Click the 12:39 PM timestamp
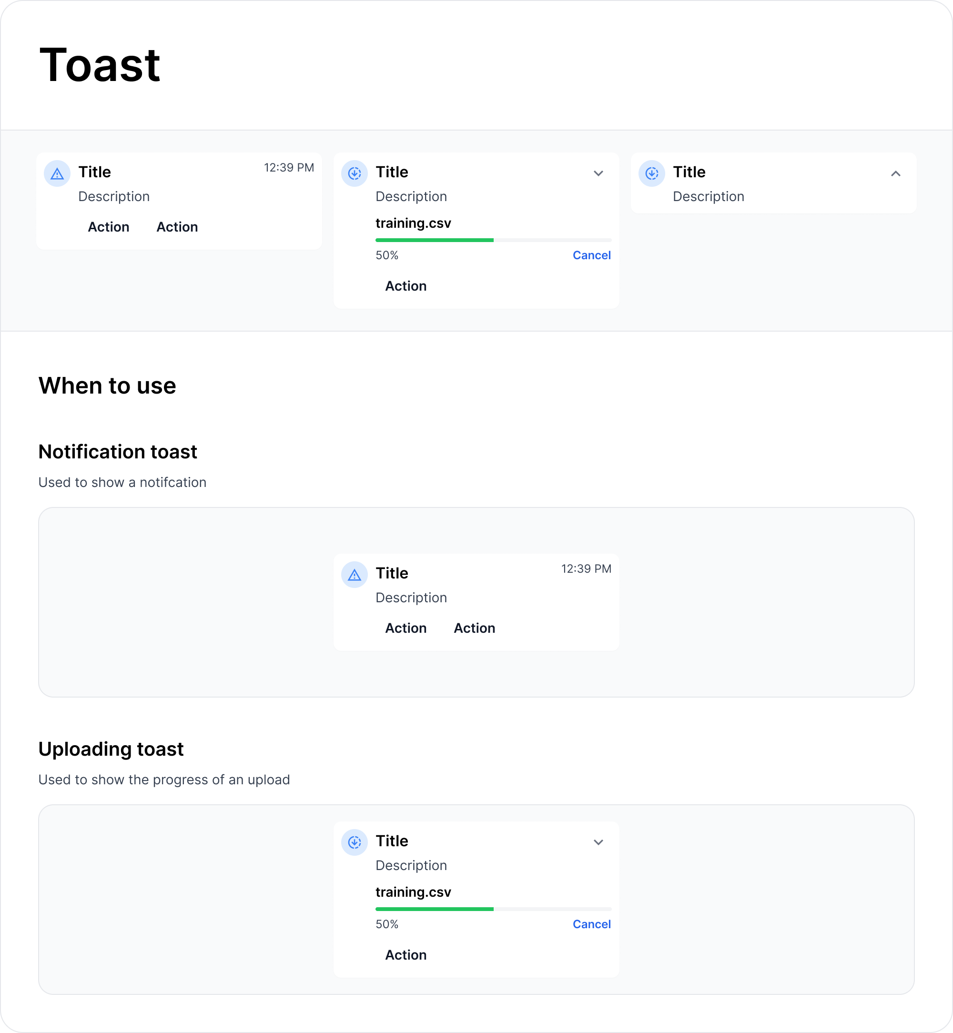 click(x=288, y=168)
